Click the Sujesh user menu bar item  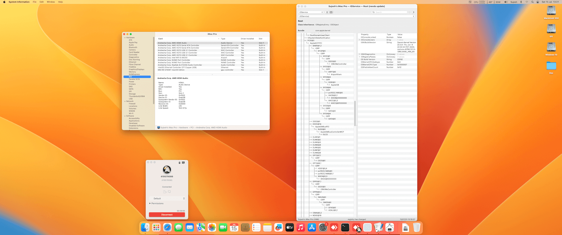tap(514, 2)
